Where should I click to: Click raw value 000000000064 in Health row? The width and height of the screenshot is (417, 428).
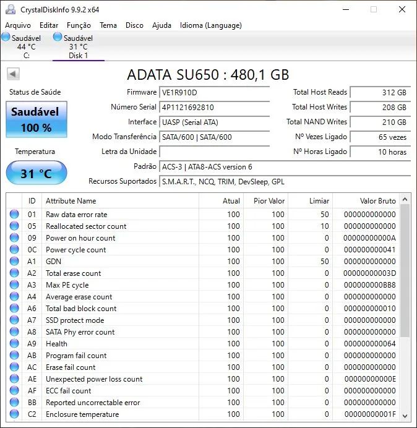coord(370,344)
